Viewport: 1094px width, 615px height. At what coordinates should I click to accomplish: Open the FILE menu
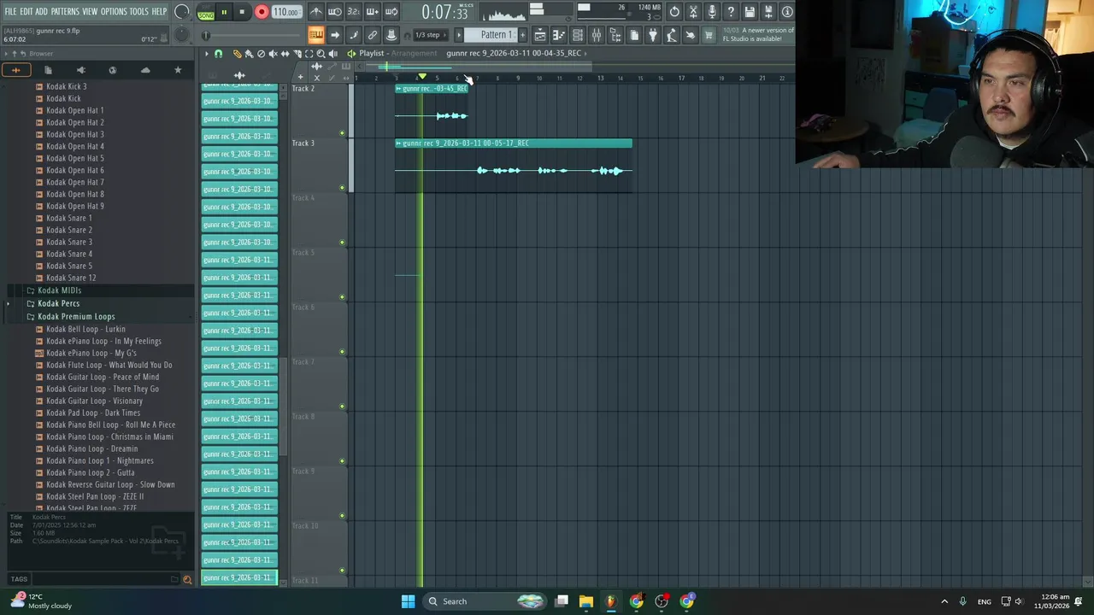11,11
